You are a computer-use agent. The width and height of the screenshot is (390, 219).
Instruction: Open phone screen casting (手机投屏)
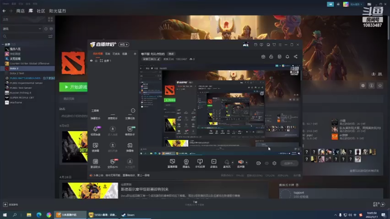(x=200, y=164)
